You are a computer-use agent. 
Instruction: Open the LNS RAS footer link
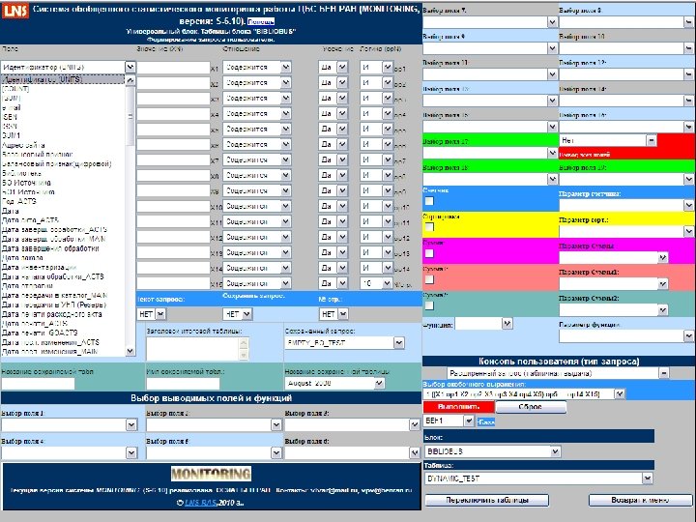click(200, 503)
